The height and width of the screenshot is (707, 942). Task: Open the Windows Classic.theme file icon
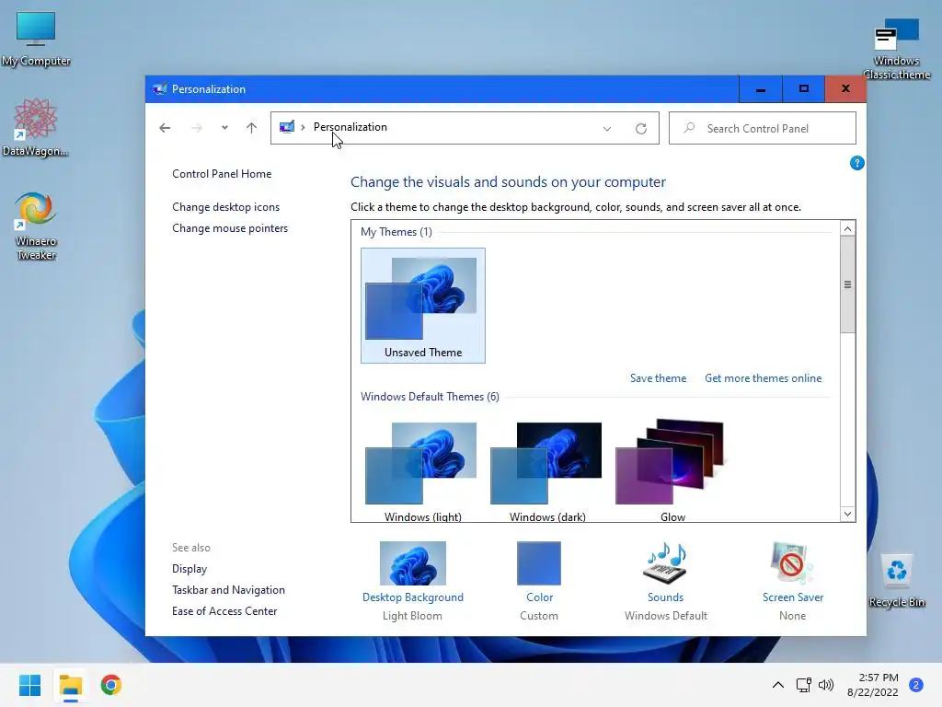(896, 48)
